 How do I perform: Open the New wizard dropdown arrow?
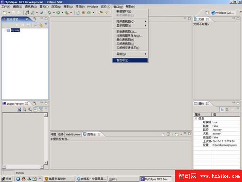point(9,13)
